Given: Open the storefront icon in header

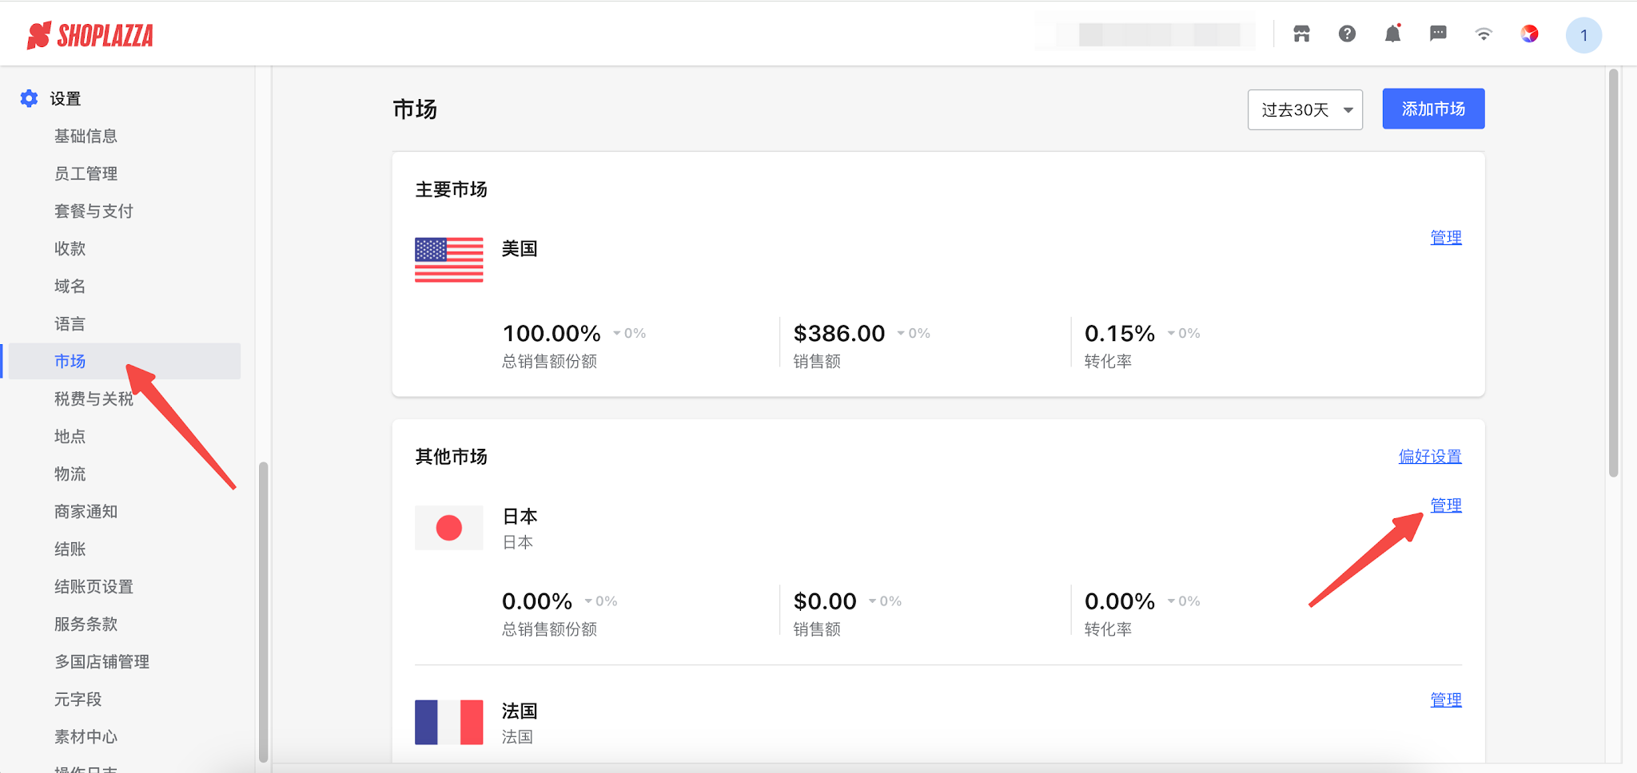Looking at the screenshot, I should (1301, 34).
